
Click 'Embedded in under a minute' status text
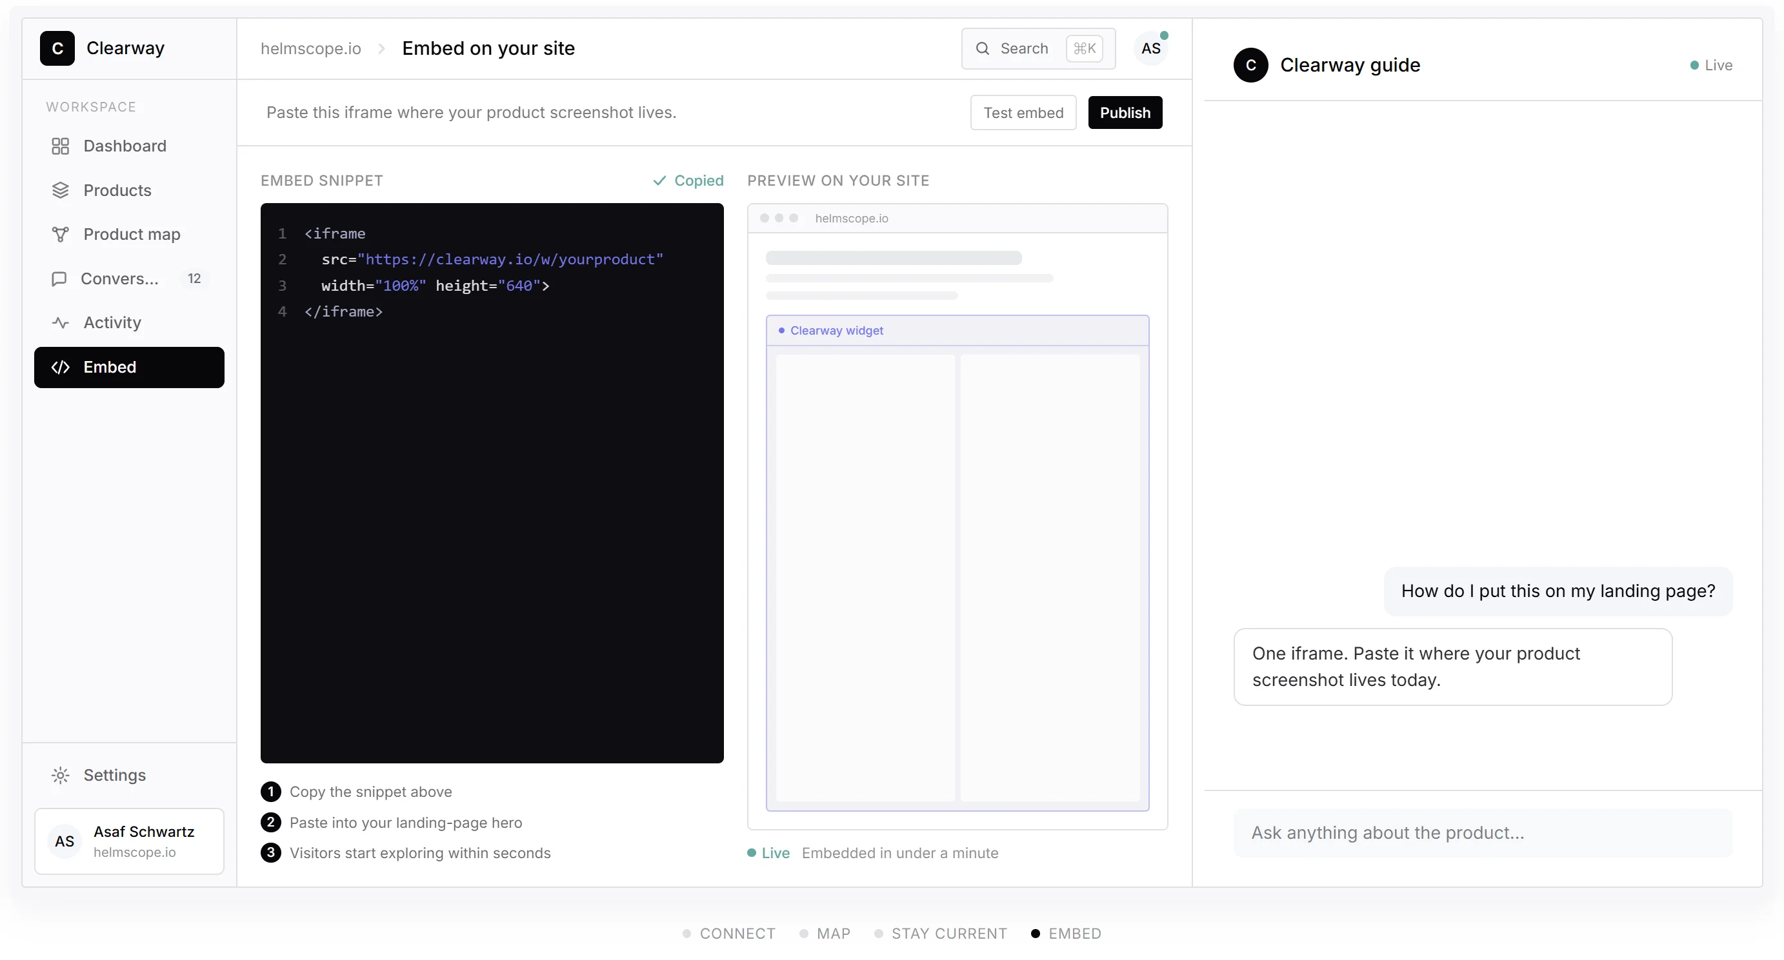coord(900,853)
